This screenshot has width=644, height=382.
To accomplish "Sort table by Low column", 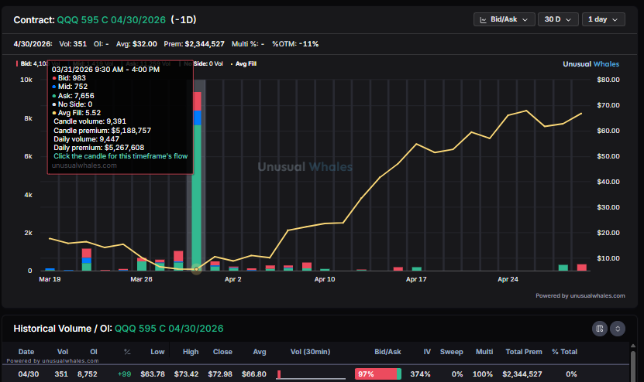I will 157,352.
